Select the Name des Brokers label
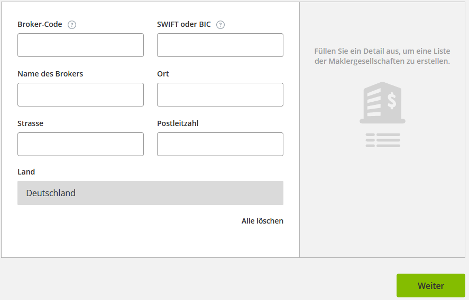The width and height of the screenshot is (469, 300). click(x=50, y=74)
